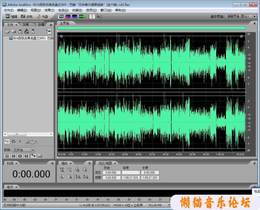The height and width of the screenshot is (210, 260).
Task: Click the import file folder icon
Action: coord(7,31)
